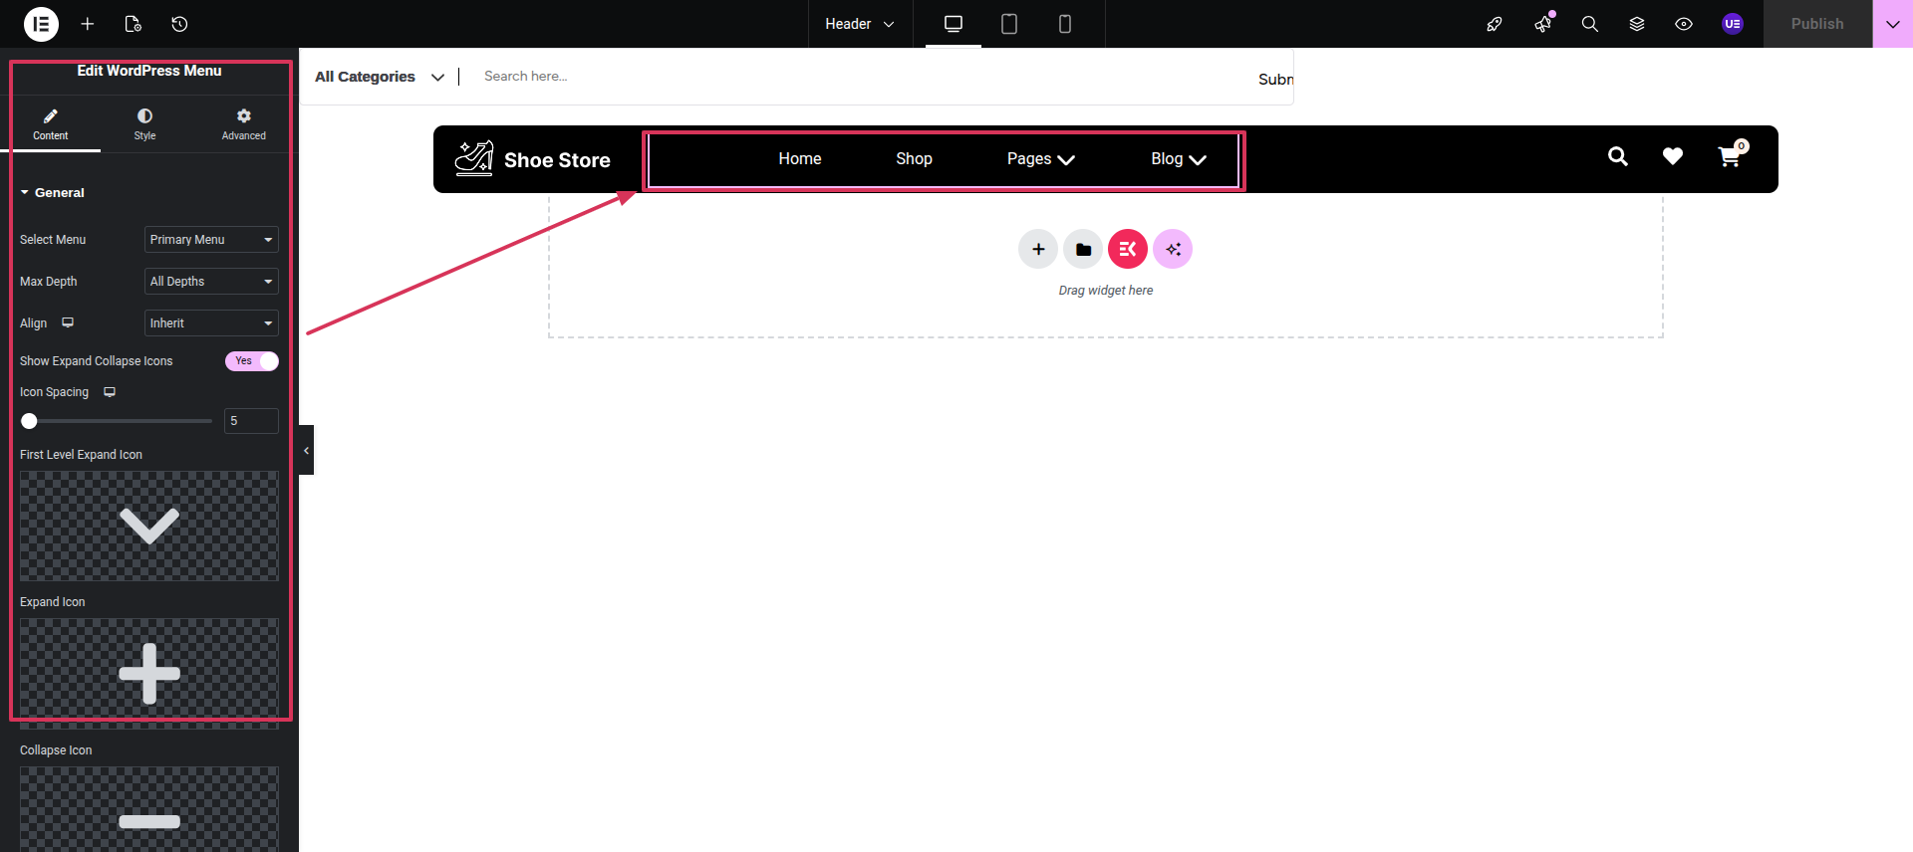This screenshot has height=852, width=1913.
Task: Switch to the Advanced tab
Action: (x=243, y=124)
